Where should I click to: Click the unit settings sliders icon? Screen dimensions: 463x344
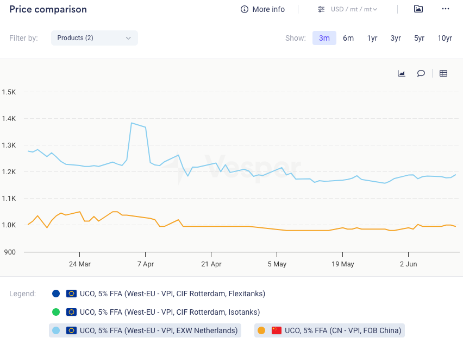point(321,9)
